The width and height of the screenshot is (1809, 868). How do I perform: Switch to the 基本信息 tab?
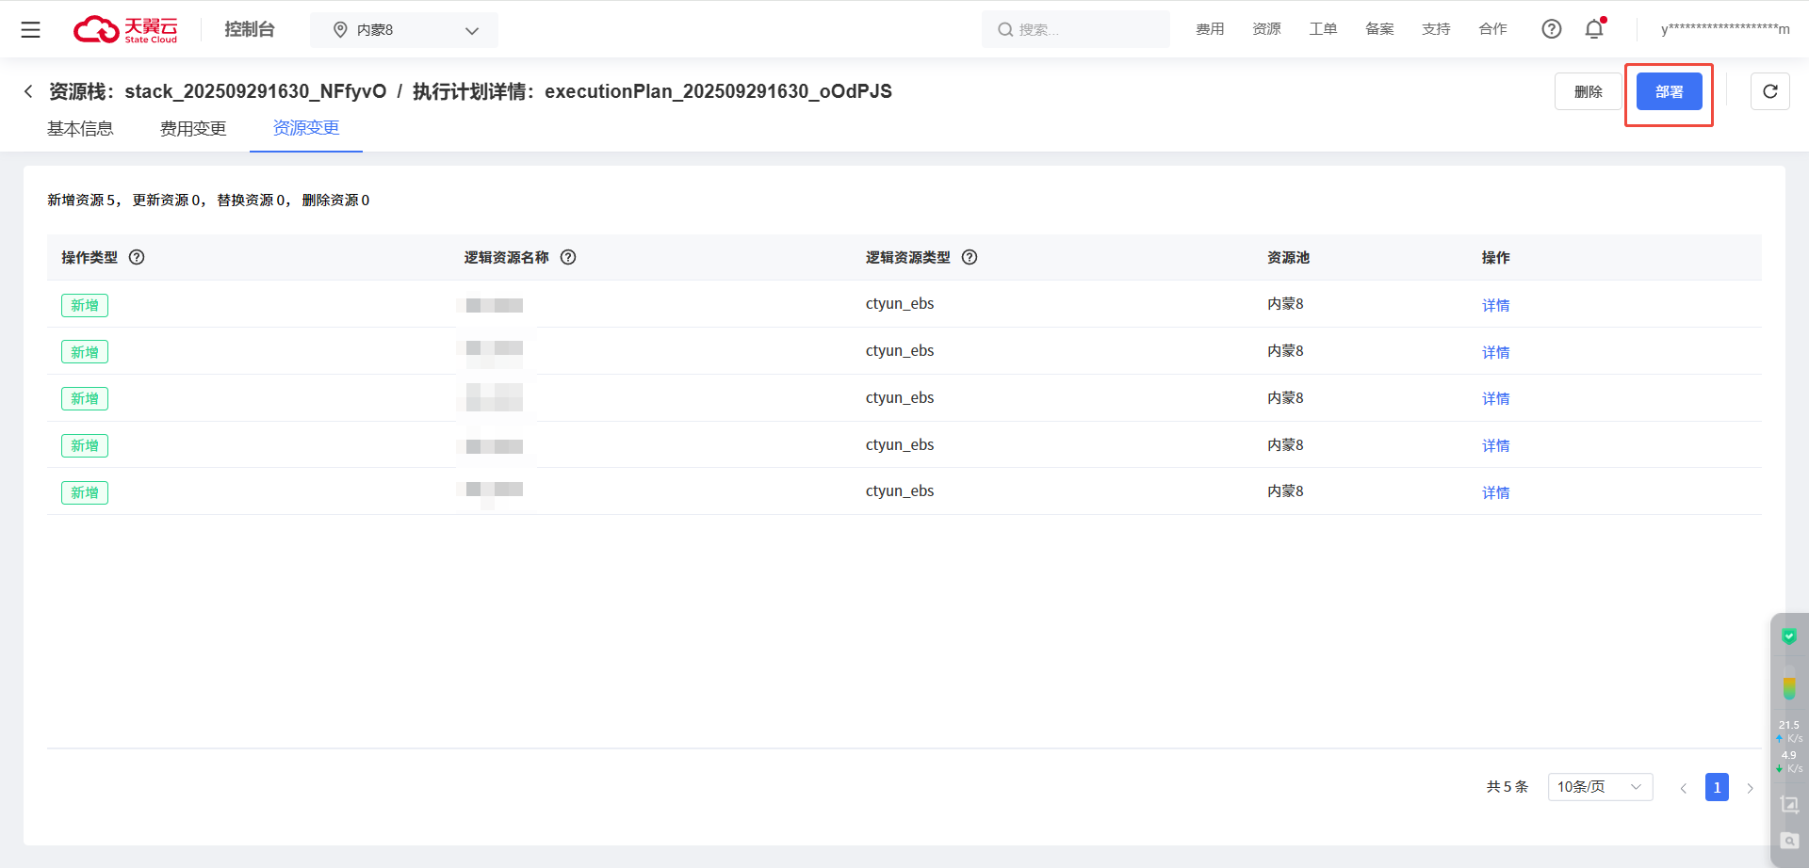[x=80, y=129]
